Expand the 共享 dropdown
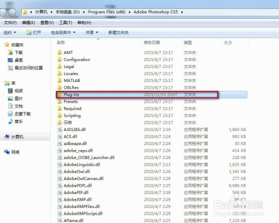279x223 pixels. coord(92,33)
